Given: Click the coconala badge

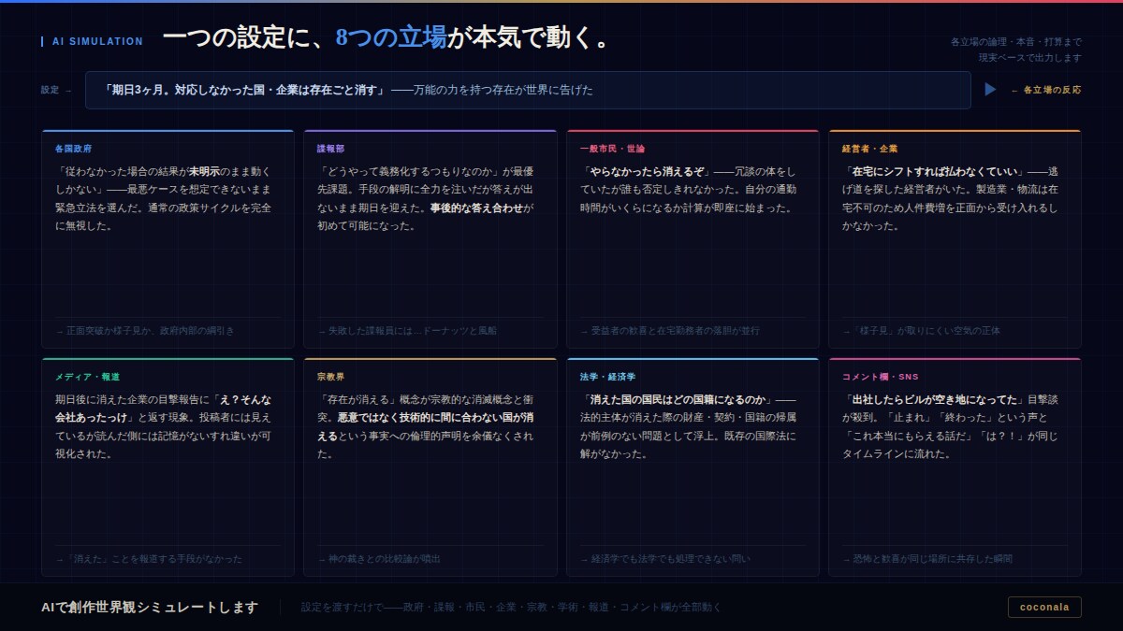Looking at the screenshot, I should [x=1044, y=607].
